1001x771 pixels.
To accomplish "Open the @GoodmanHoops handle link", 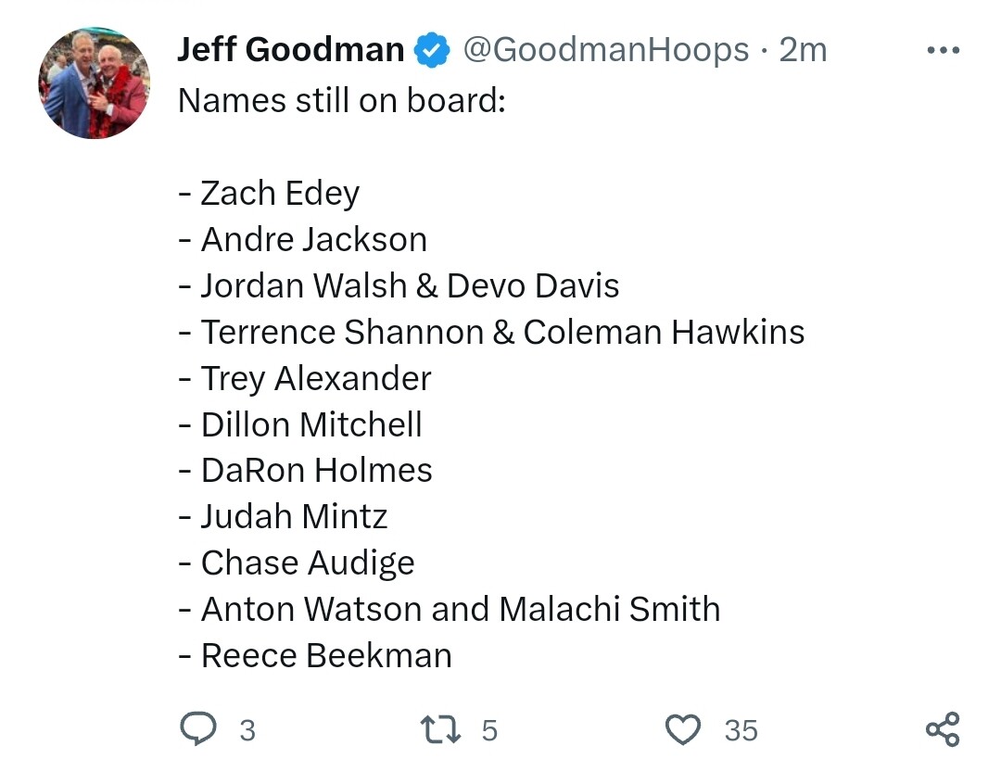I will 605,50.
